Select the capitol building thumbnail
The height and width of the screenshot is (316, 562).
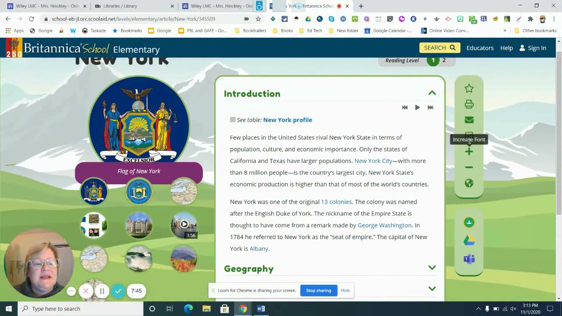click(x=139, y=225)
